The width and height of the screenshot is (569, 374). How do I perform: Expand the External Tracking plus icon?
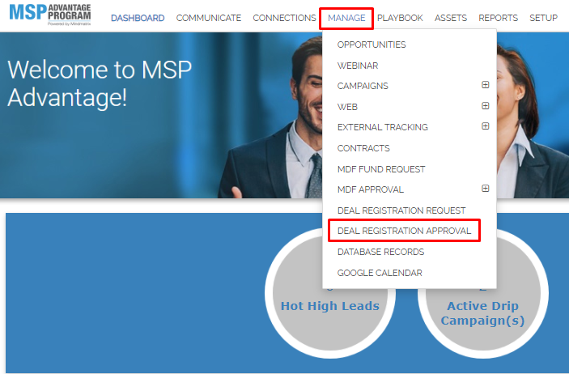(485, 126)
